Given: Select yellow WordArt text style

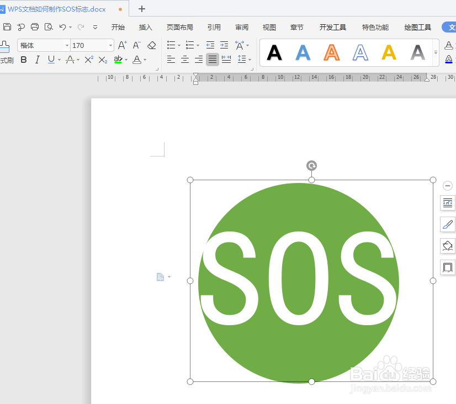Looking at the screenshot, I should tap(389, 53).
